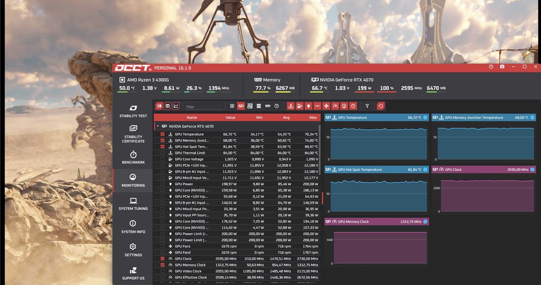Open info for GPU Memory Junction Temperature graph
This screenshot has height=285, width=541.
pyautogui.click(x=532, y=118)
